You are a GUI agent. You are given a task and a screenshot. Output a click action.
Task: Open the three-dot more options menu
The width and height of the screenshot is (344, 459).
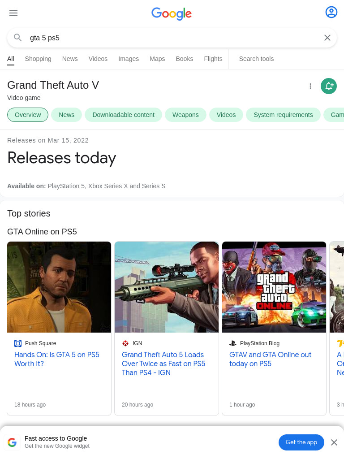pyautogui.click(x=310, y=86)
